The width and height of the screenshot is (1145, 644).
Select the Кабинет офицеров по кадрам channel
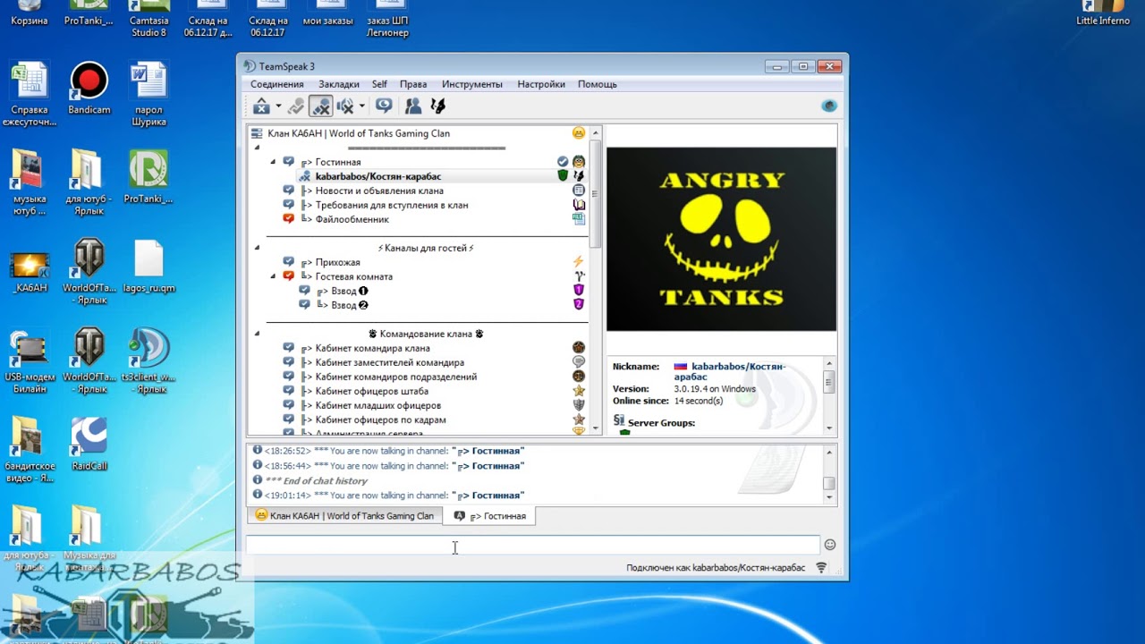381,419
